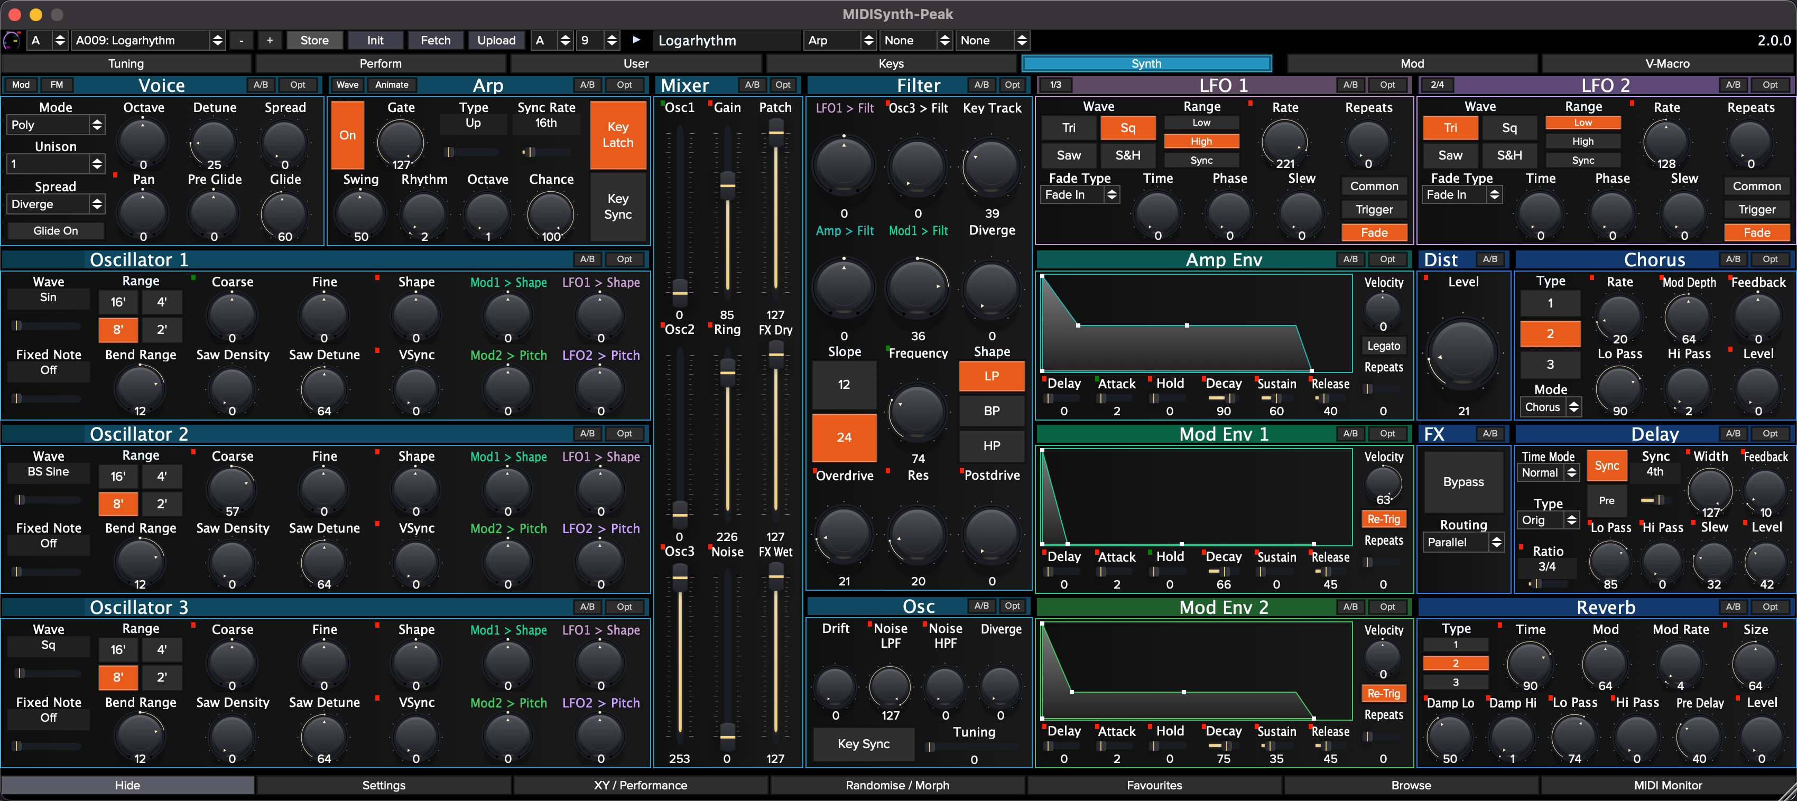Open the V-Macro tab
The image size is (1797, 801).
tap(1666, 63)
